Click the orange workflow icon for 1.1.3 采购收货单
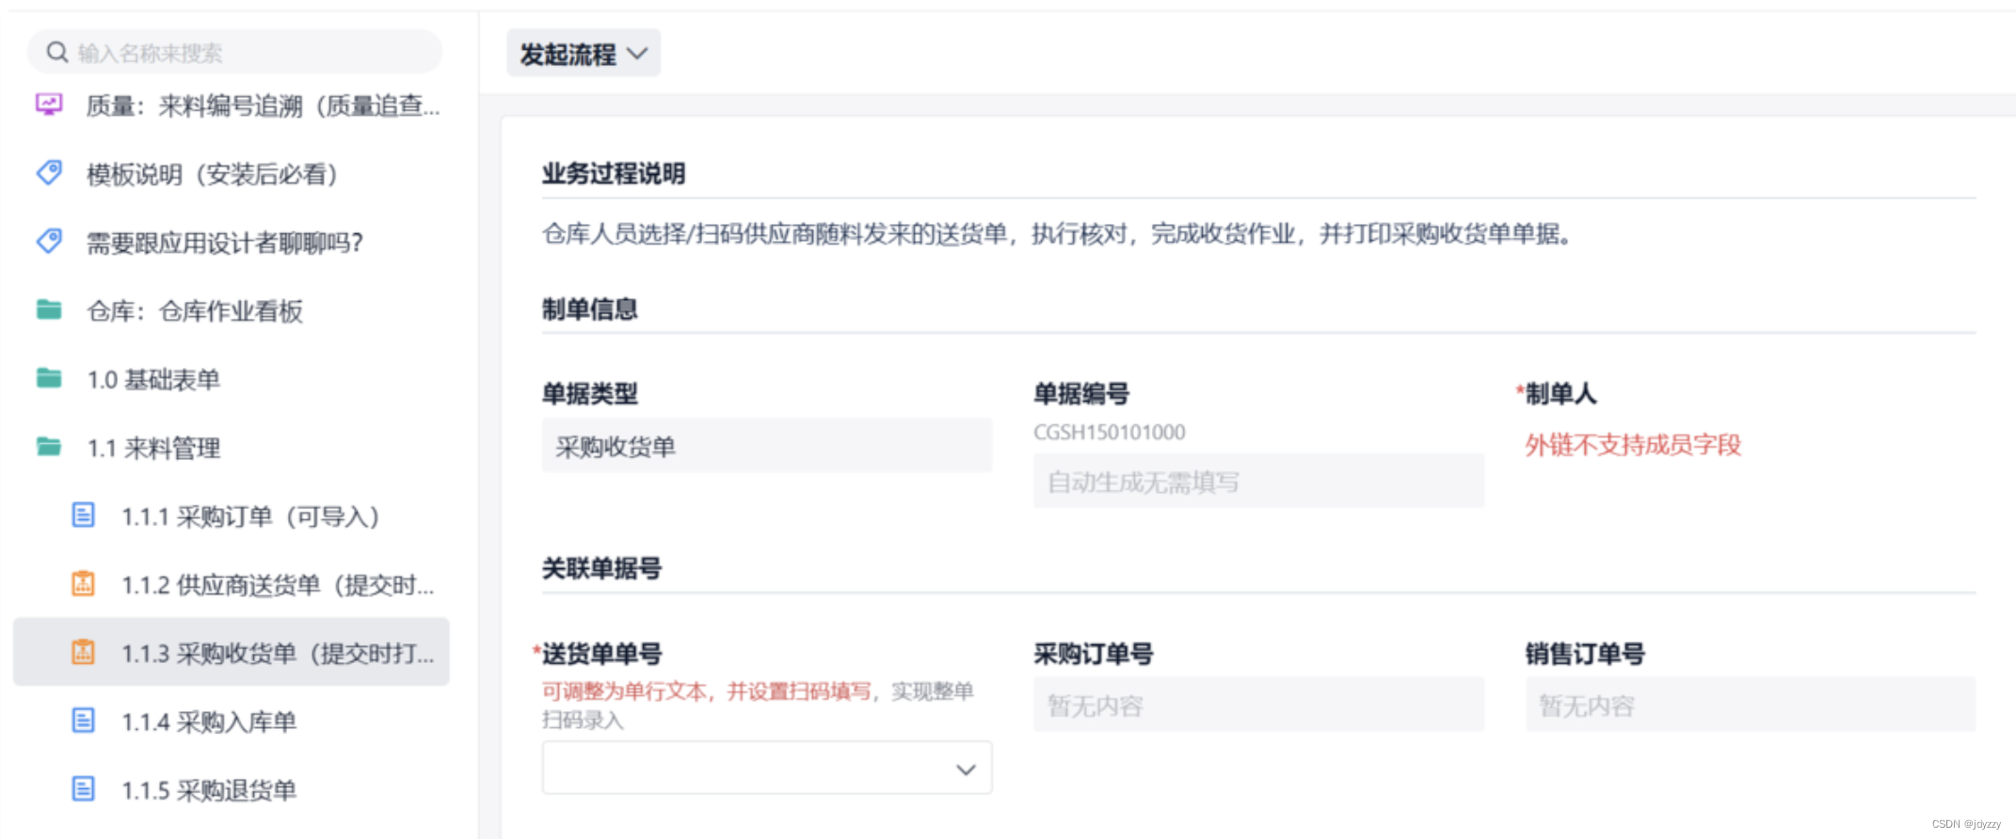This screenshot has height=839, width=2016. click(84, 652)
